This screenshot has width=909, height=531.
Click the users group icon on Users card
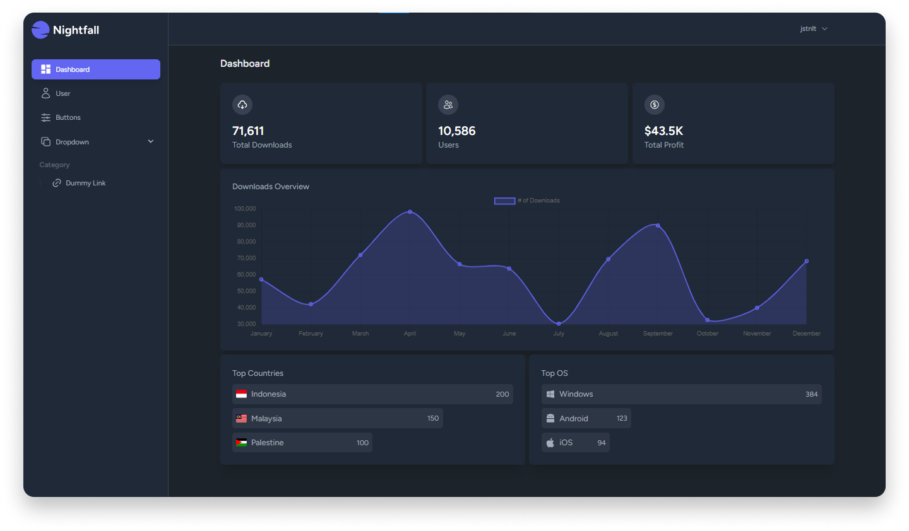(448, 105)
